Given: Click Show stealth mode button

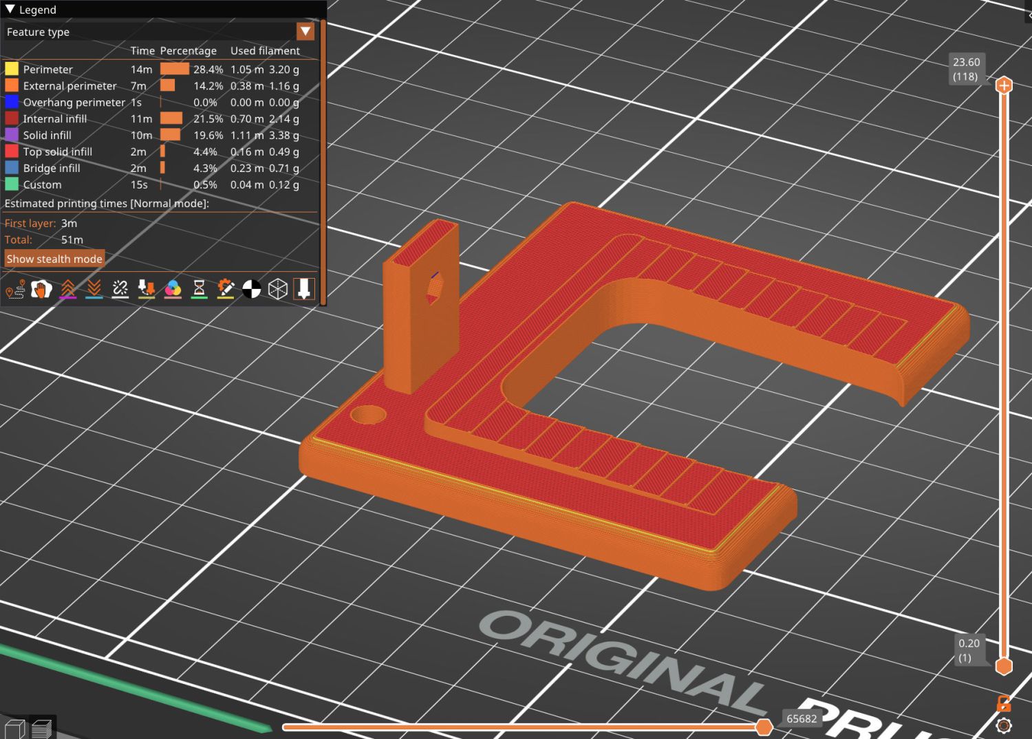Looking at the screenshot, I should (x=54, y=259).
